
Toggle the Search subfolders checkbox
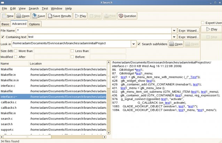pyautogui.click(x=139, y=44)
